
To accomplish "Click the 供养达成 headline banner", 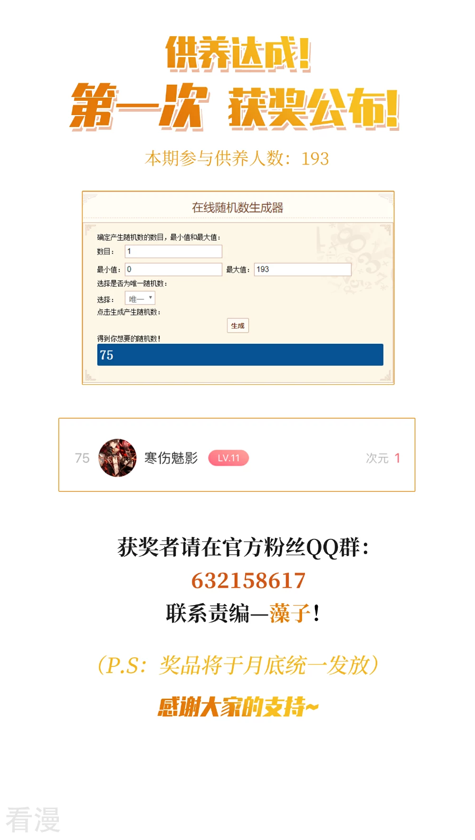I will 238,54.
